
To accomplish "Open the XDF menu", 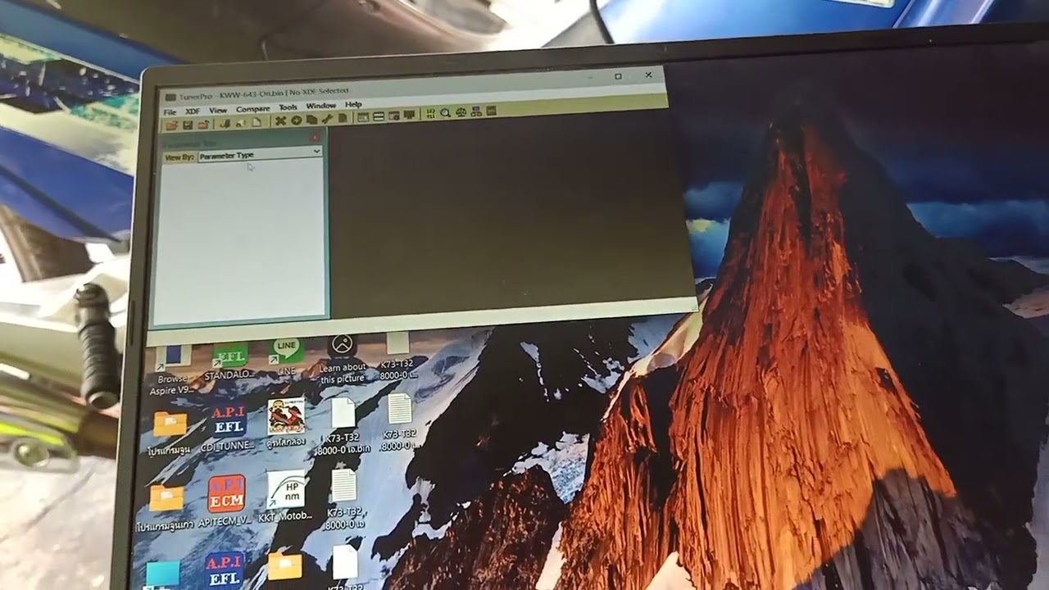I will [193, 111].
